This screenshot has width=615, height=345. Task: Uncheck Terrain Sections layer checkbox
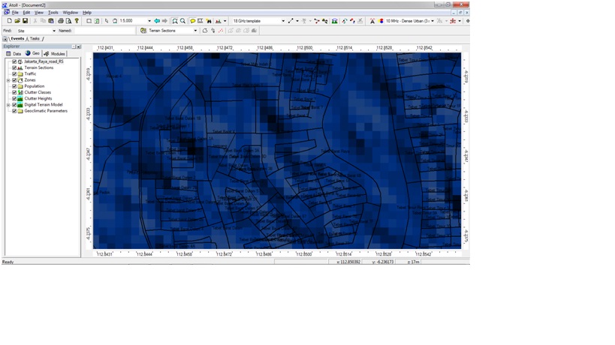14,67
